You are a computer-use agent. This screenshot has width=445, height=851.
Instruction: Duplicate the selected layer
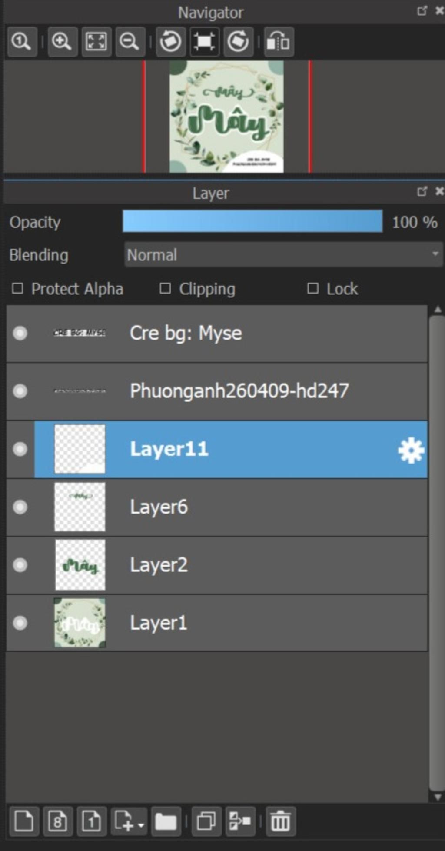pyautogui.click(x=206, y=821)
